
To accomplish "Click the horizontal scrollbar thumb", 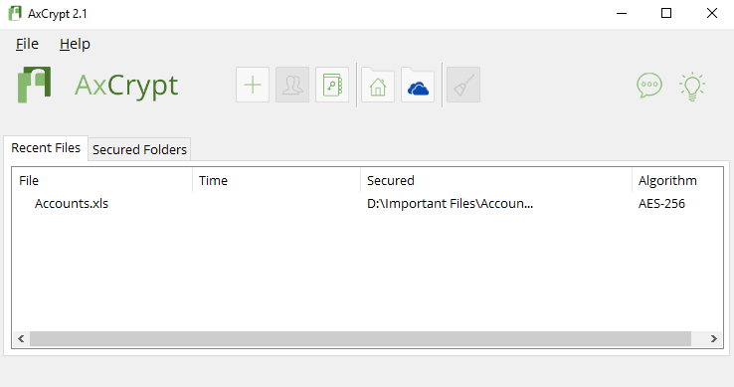I will click(x=360, y=338).
